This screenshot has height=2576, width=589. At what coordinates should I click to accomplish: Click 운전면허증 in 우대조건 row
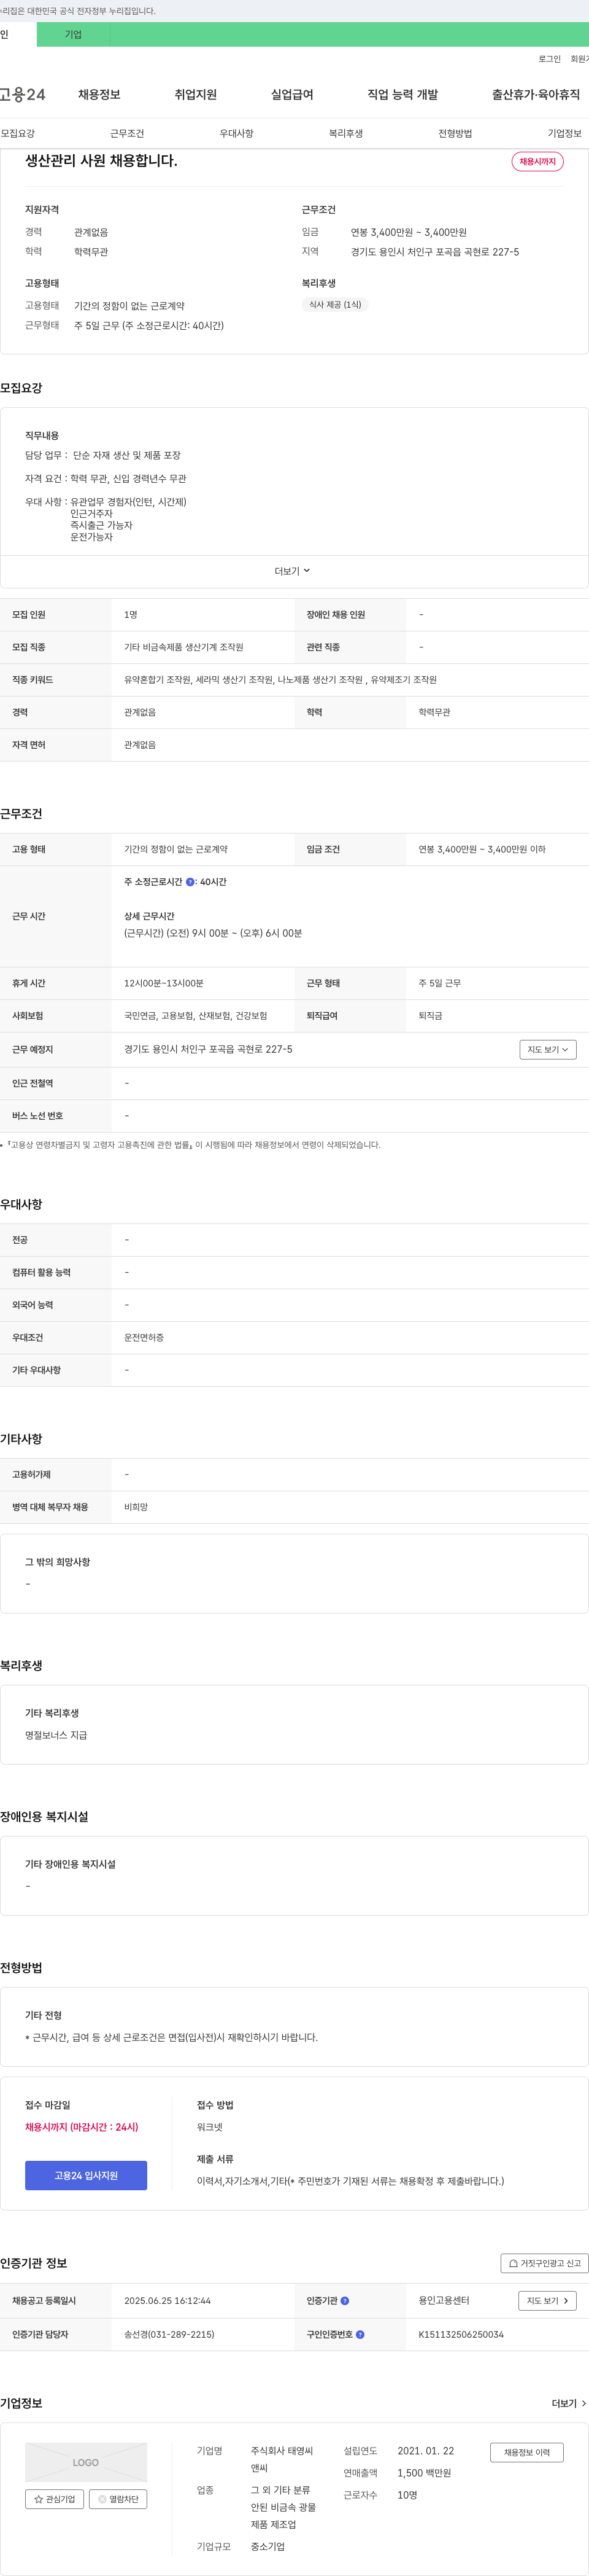(x=144, y=1338)
